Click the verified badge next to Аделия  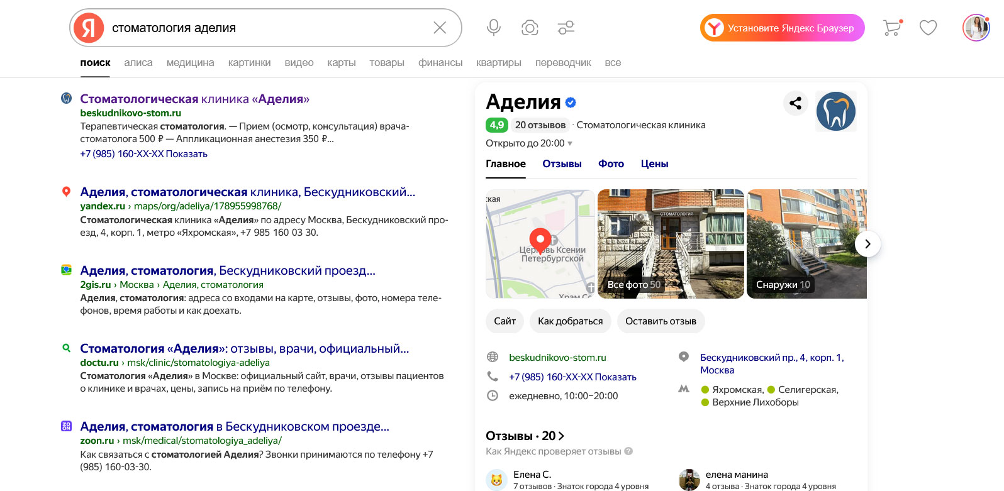click(571, 102)
